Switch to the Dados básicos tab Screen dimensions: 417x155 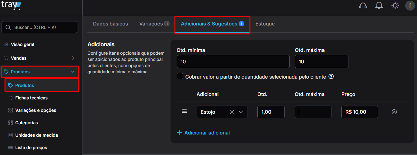(110, 24)
